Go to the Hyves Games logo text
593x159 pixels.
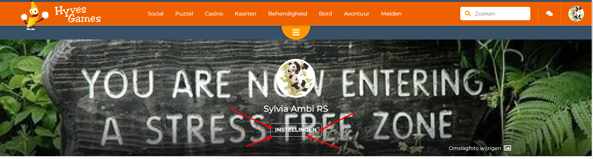pos(78,15)
